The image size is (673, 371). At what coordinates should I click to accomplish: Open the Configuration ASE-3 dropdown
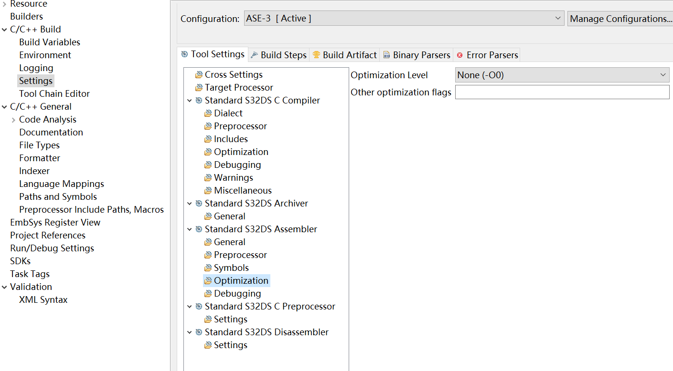click(404, 19)
